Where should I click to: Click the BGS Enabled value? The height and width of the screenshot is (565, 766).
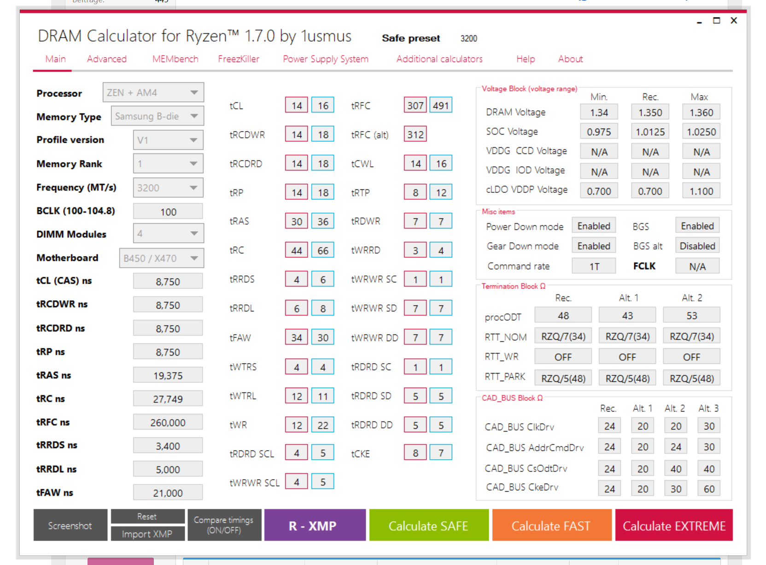[697, 226]
